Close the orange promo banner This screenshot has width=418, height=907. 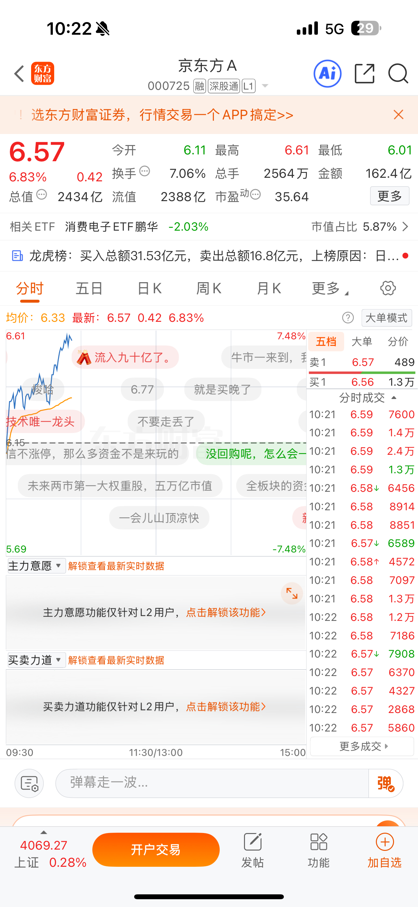tap(398, 115)
